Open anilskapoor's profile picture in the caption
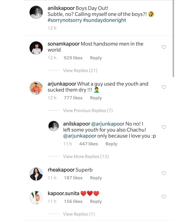 click(36, 12)
